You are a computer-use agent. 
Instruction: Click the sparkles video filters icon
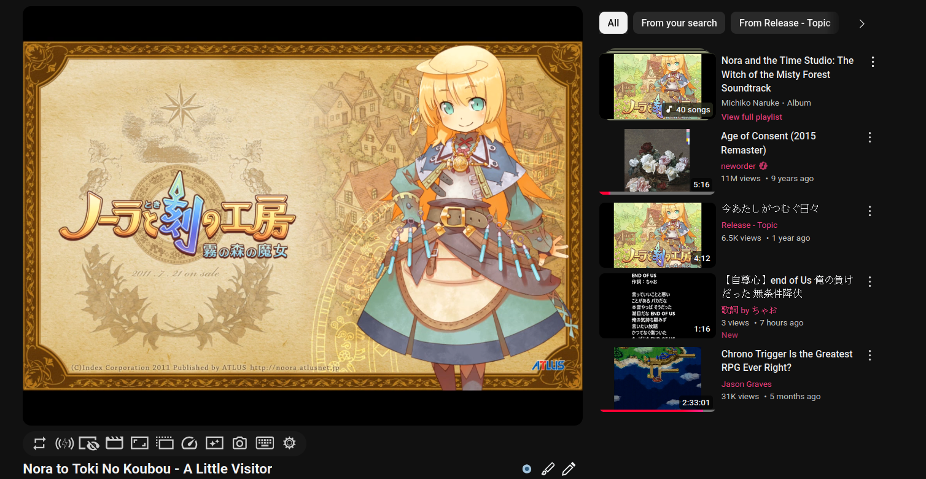tap(214, 443)
